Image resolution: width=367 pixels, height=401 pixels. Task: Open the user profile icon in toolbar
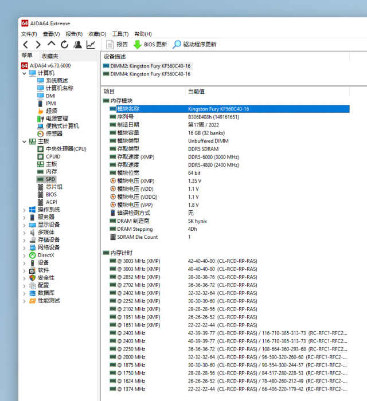pos(78,45)
